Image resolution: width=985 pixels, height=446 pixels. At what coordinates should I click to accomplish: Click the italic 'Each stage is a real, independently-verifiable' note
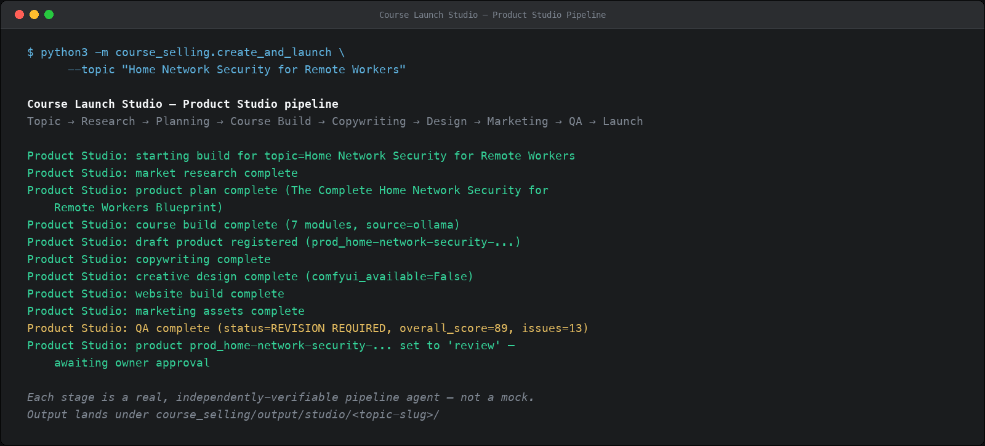(x=281, y=397)
